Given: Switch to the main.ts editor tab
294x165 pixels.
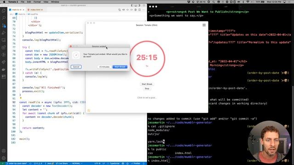Looking at the screenshot, I should point(17,10).
